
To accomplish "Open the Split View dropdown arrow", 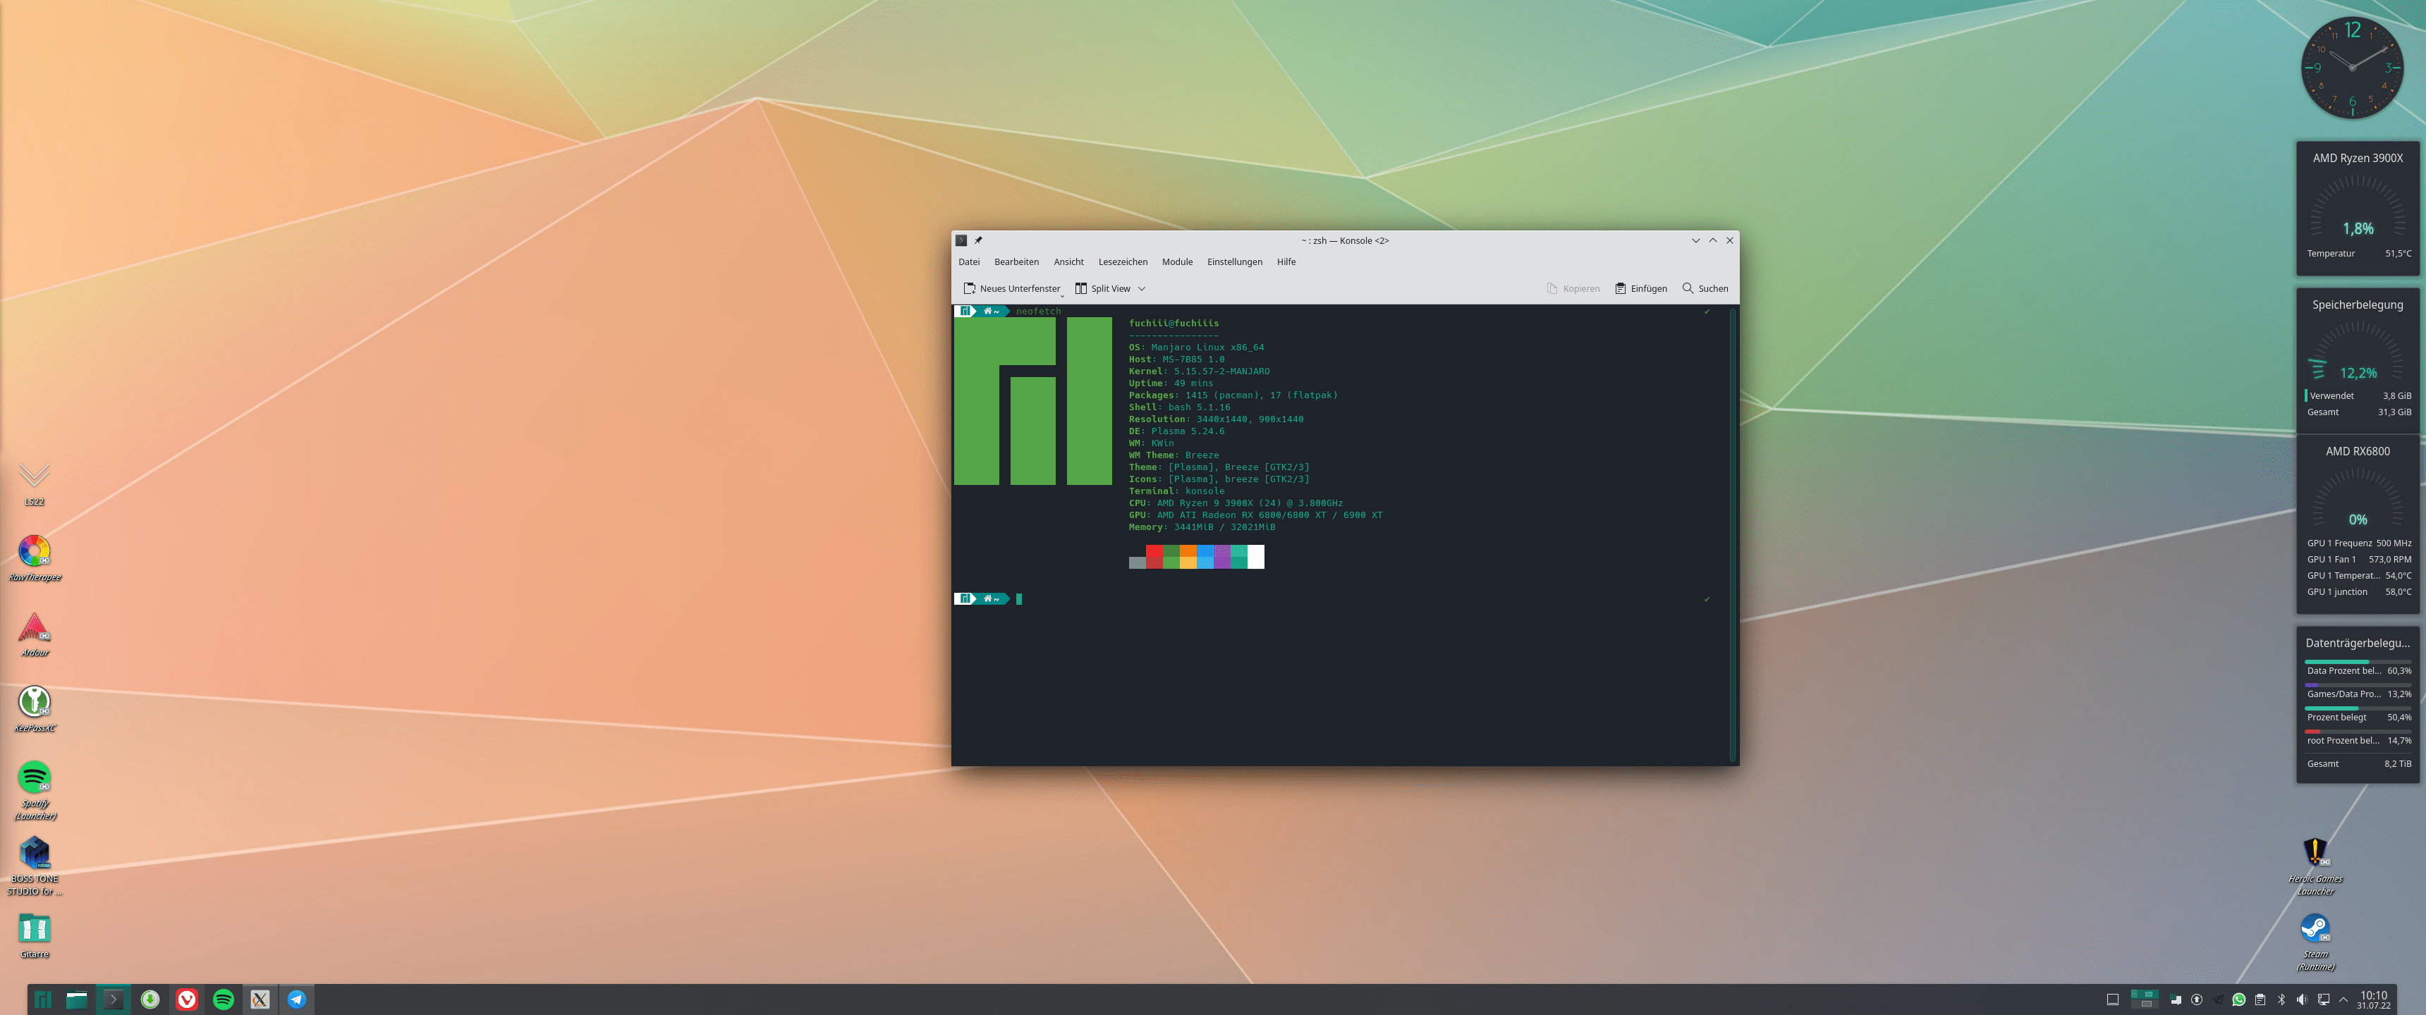I will pyautogui.click(x=1142, y=288).
